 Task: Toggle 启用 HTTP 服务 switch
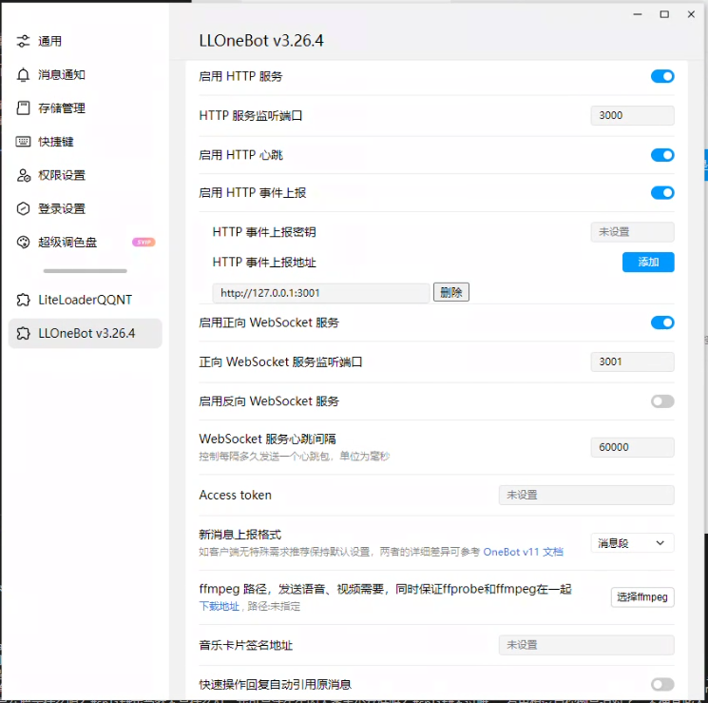[x=662, y=76]
